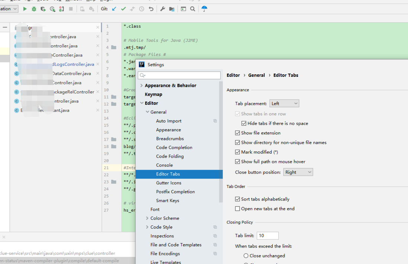
Task: Select Auto Import settings page
Action: coord(169,121)
